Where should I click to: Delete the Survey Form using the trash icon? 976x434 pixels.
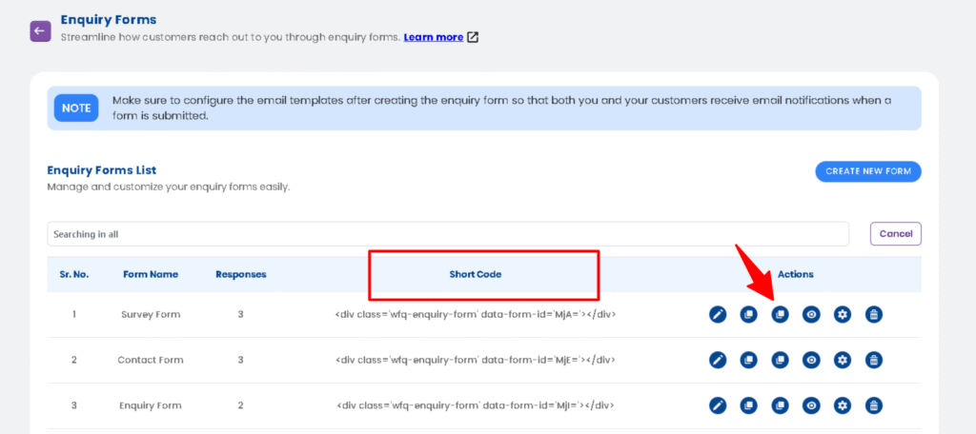click(874, 314)
